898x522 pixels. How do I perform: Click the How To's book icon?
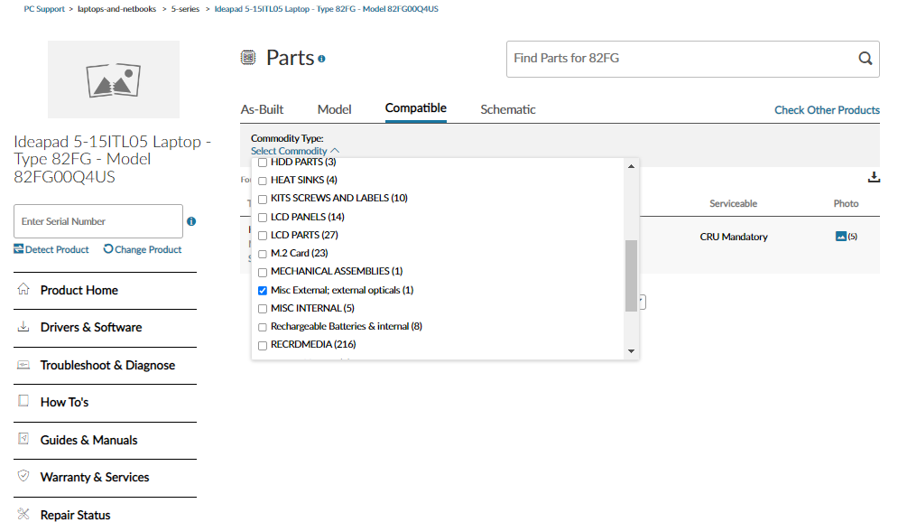(x=23, y=400)
